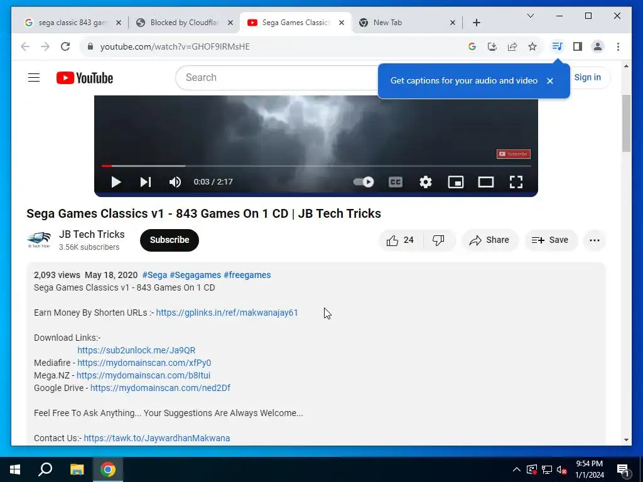Like the video
Image resolution: width=643 pixels, height=482 pixels.
pos(400,240)
